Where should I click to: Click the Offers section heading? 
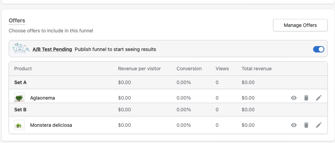(17, 21)
